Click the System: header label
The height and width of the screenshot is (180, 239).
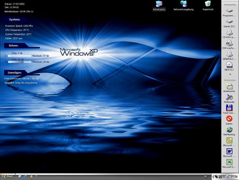click(15, 20)
